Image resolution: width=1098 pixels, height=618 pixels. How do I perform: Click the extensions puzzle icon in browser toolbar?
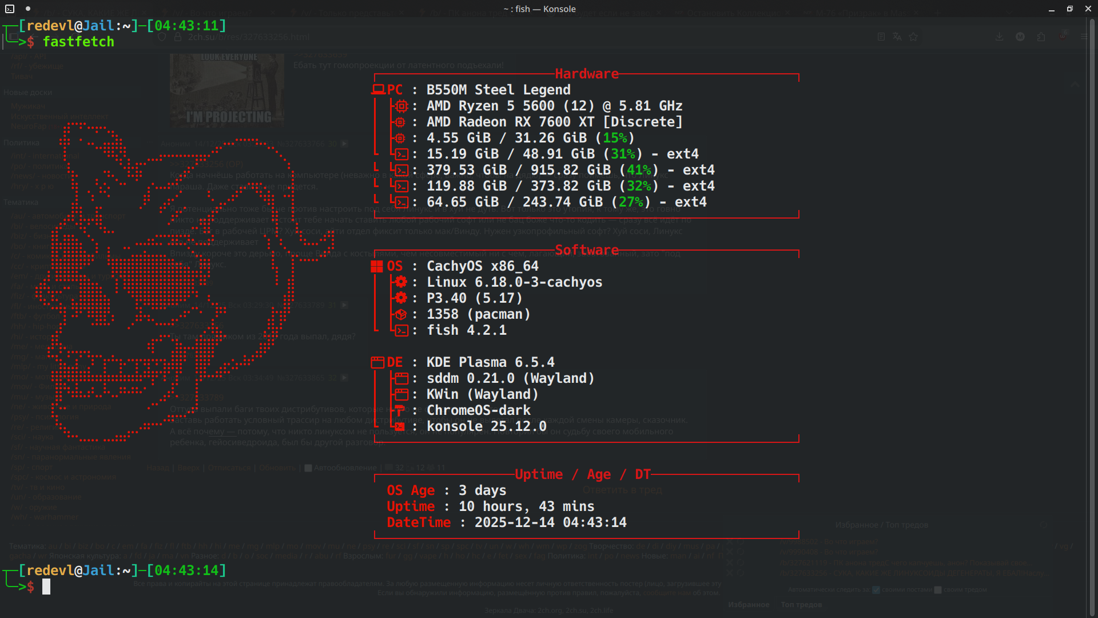[x=1041, y=37]
